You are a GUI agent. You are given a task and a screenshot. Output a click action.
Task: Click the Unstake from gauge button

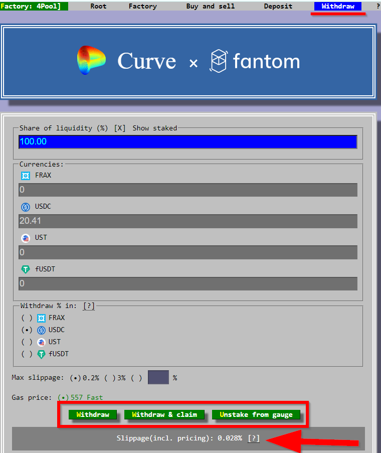point(256,414)
